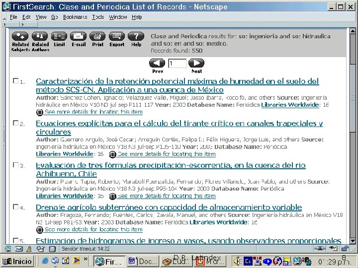Click Windows Media Player quick launch icon
The height and width of the screenshot is (268, 358).
pyautogui.click(x=76, y=260)
